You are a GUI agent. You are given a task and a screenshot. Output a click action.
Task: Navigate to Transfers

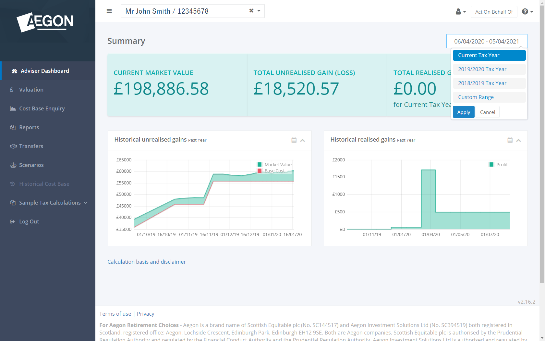pos(48,146)
